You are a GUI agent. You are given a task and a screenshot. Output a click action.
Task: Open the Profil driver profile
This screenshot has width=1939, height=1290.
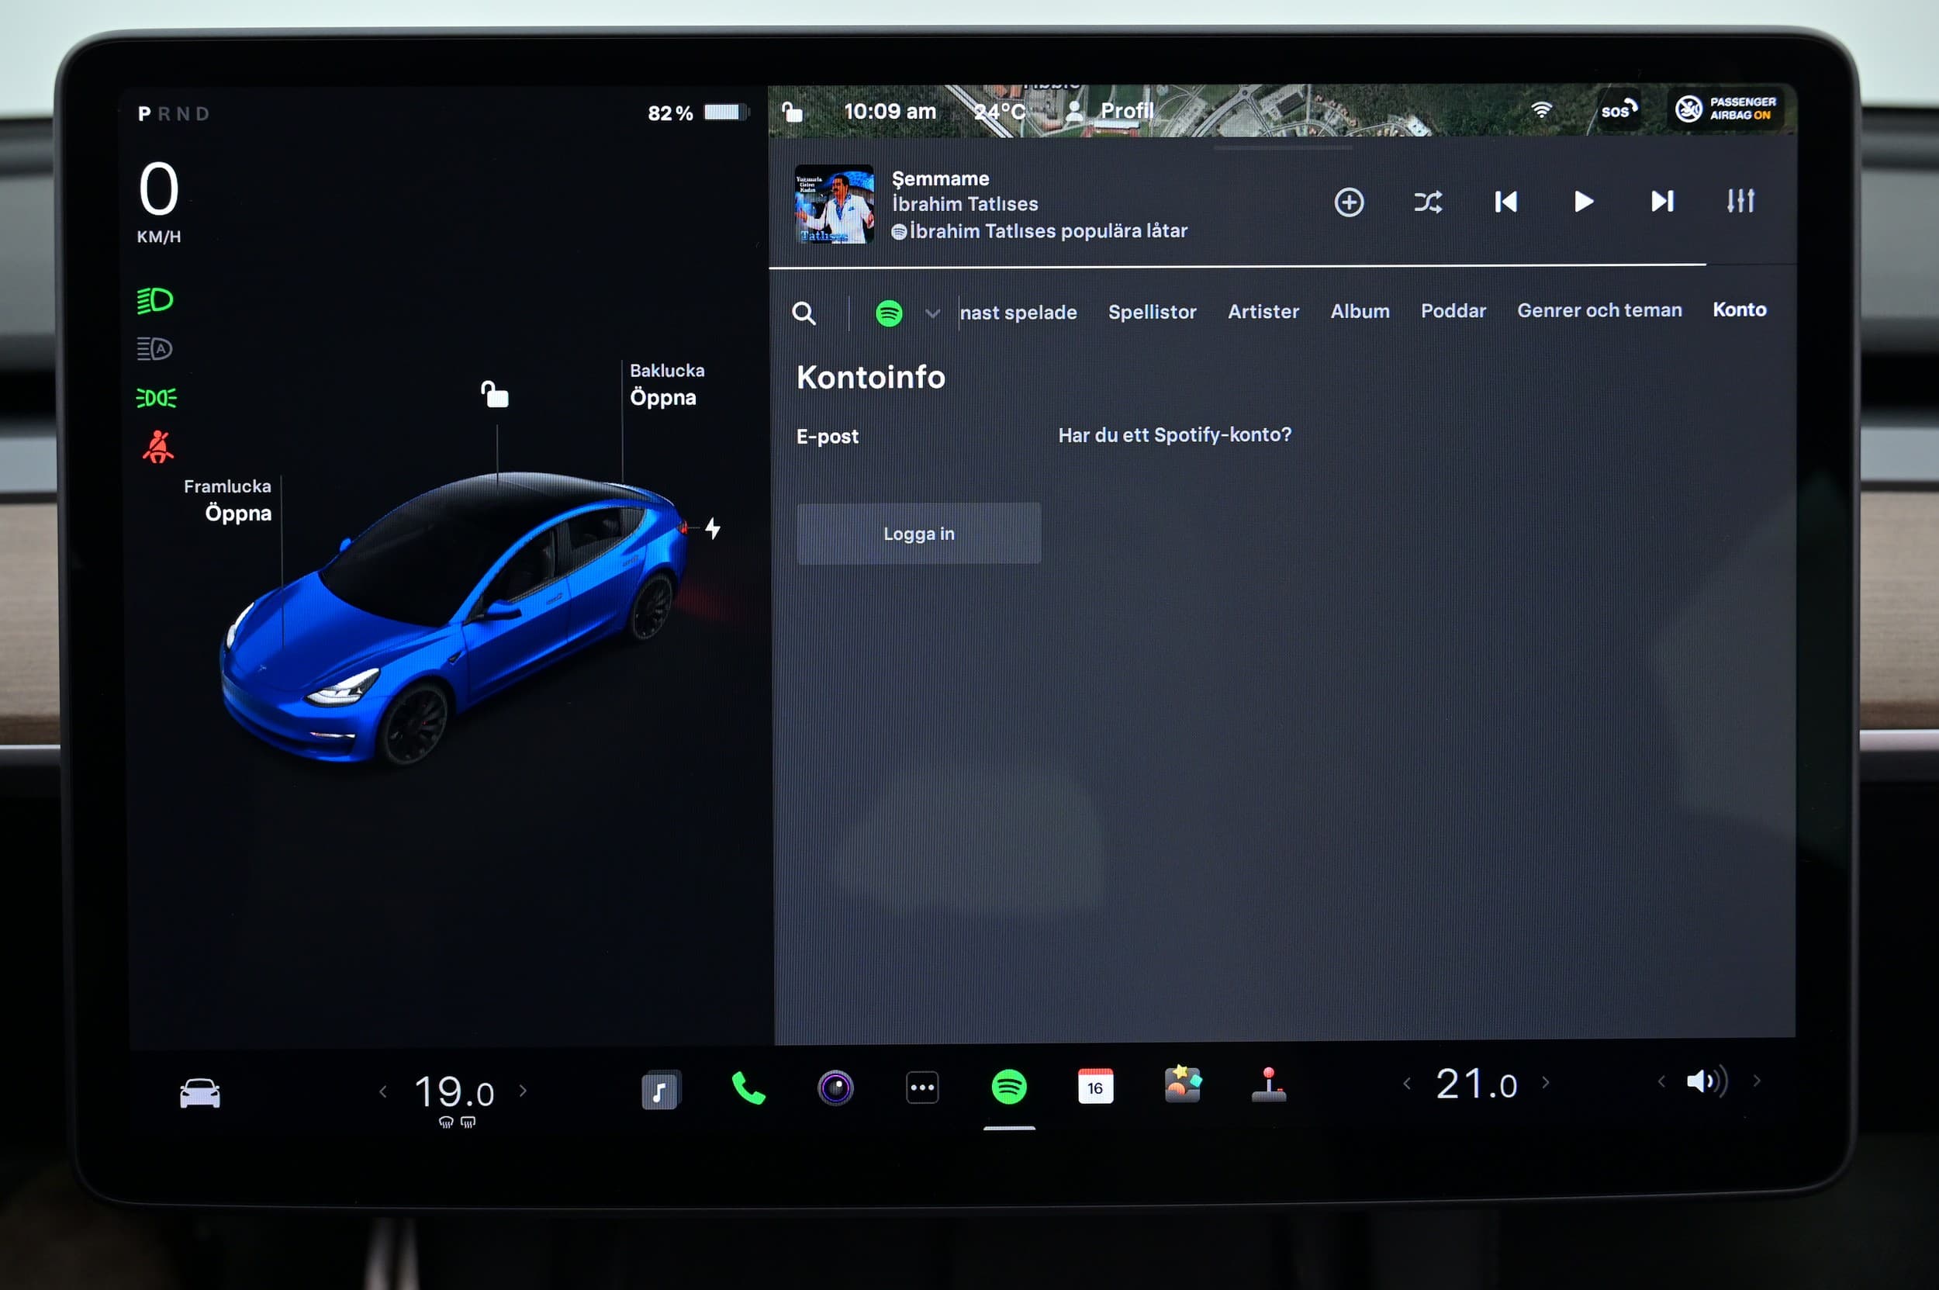(1111, 111)
